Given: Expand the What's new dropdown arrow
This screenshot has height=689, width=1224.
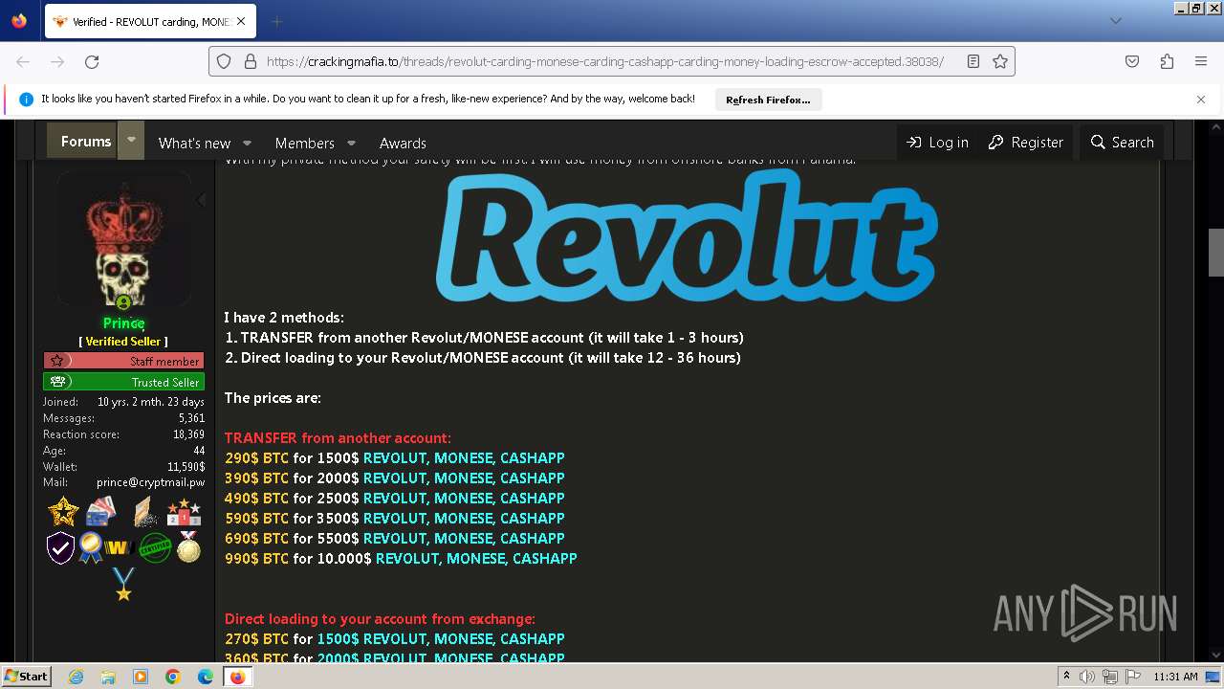Looking at the screenshot, I should (x=247, y=143).
